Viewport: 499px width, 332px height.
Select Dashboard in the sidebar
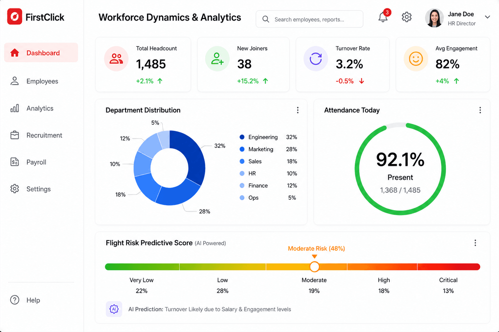pyautogui.click(x=41, y=53)
